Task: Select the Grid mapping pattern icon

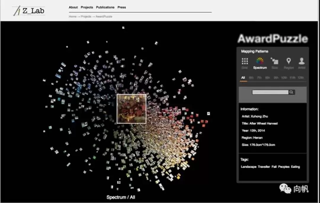Action: [244, 61]
